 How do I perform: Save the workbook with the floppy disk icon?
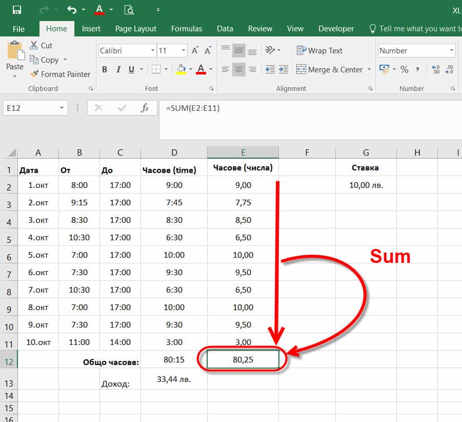coord(17,10)
